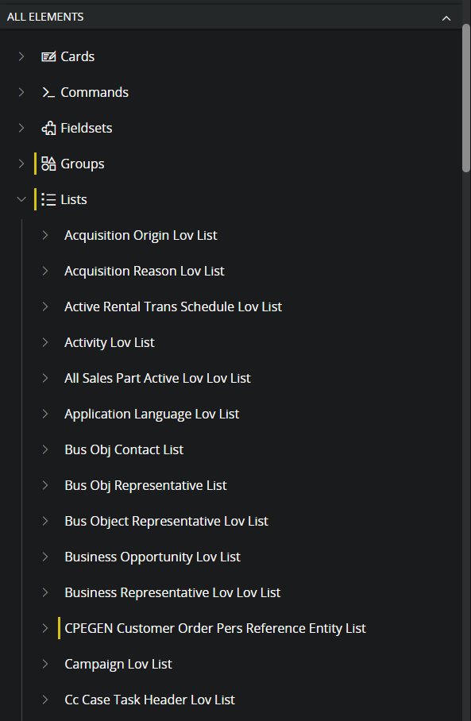Expand the Commands tree node

(x=21, y=92)
